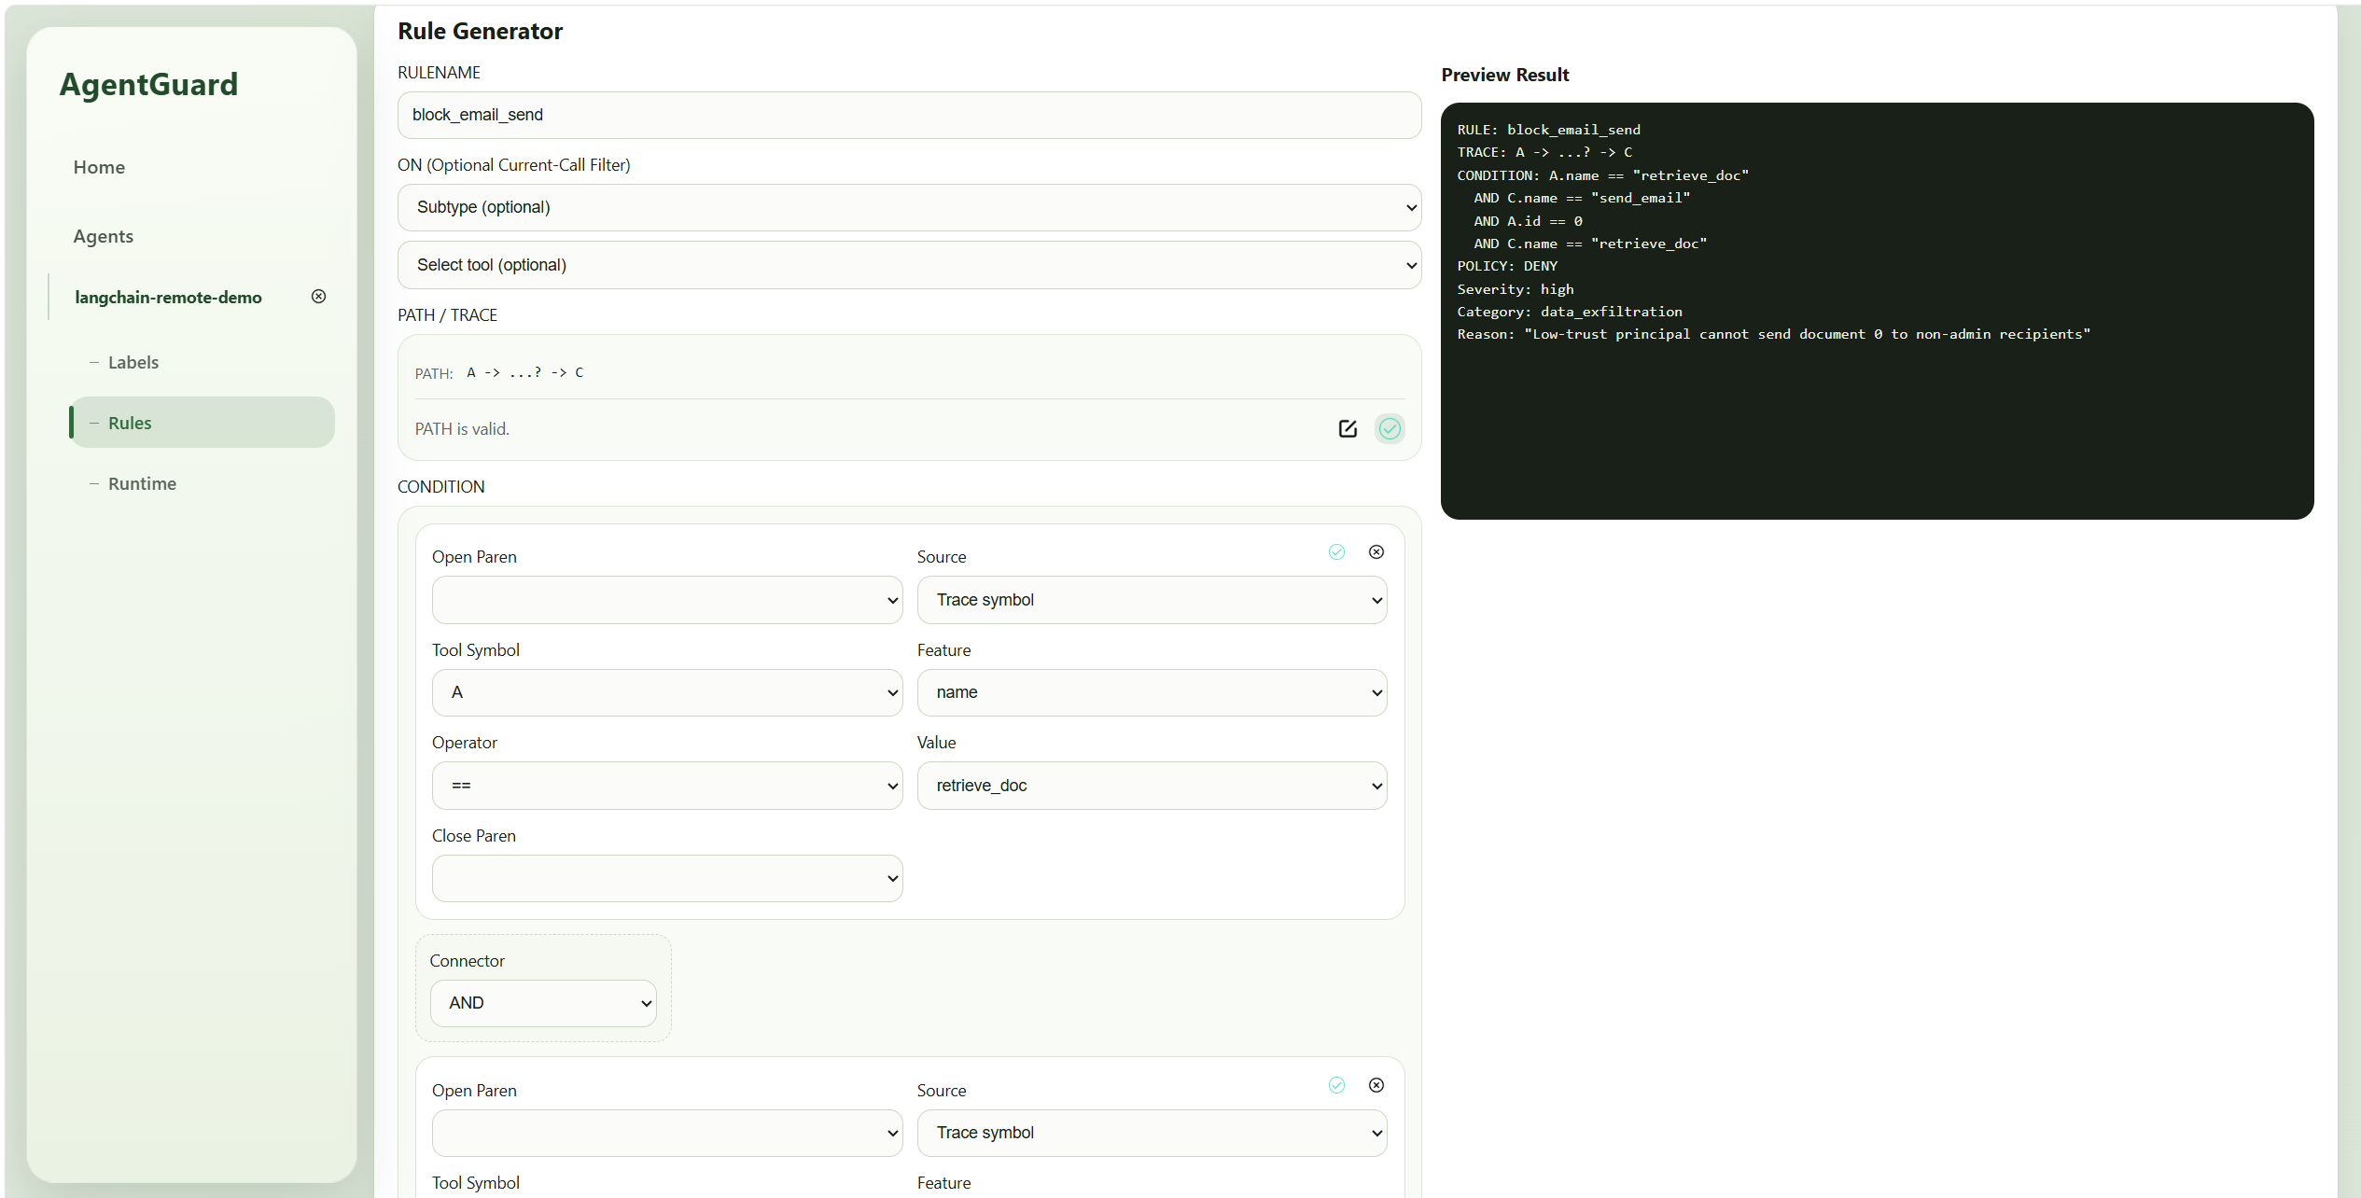Open the first condition's Source Trace symbol dropdown
Viewport: 2361px width, 1198px height.
coord(1152,600)
